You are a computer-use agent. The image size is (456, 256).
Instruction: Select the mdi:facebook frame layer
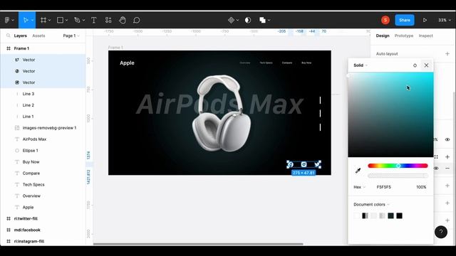43,230
